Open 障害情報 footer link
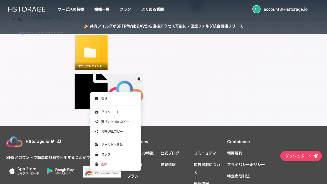Screen dimensions: 327x184 coord(168,165)
